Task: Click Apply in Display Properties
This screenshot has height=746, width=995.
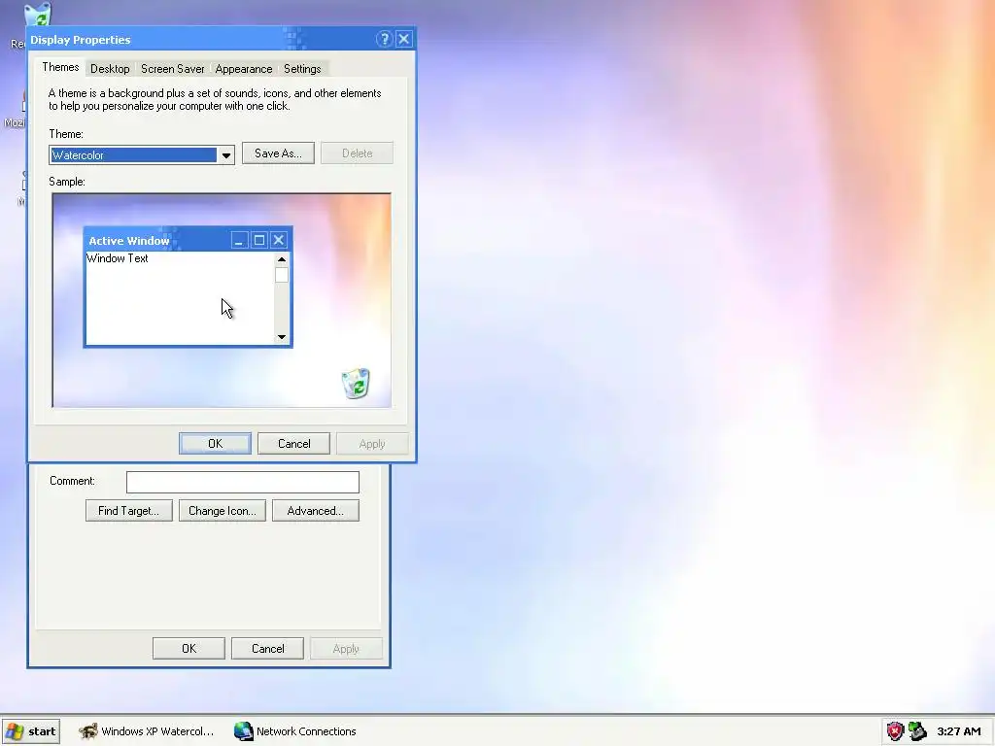Action: 372,444
